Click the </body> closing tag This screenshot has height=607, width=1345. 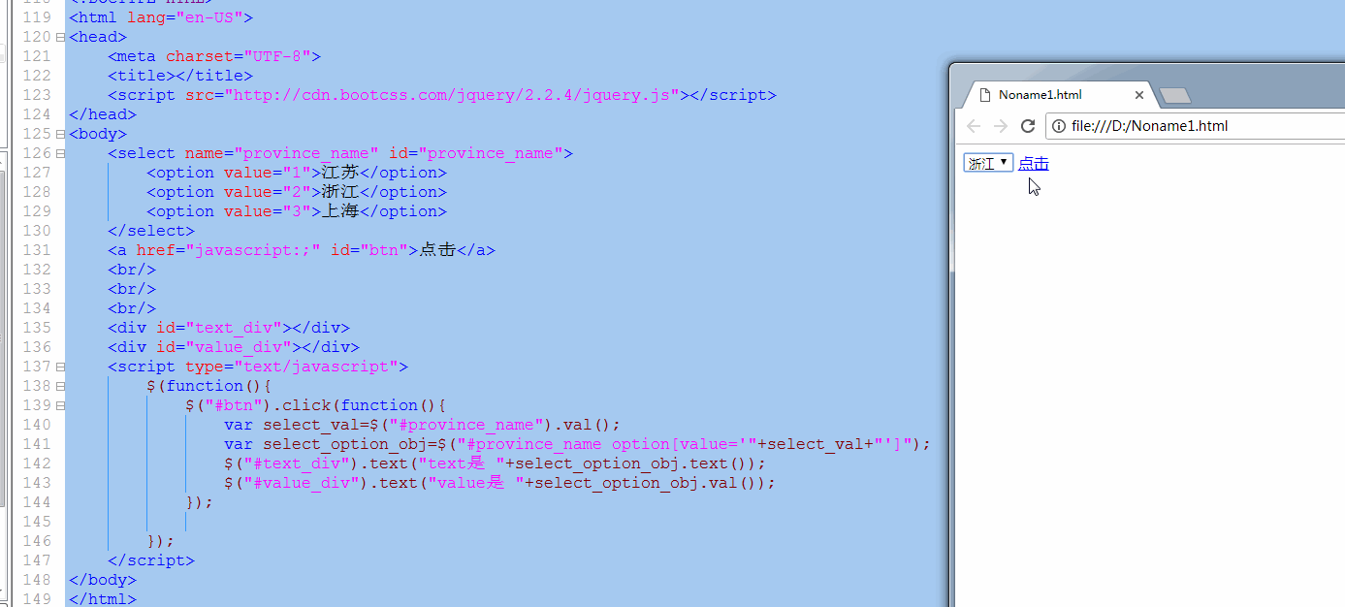pyautogui.click(x=103, y=580)
